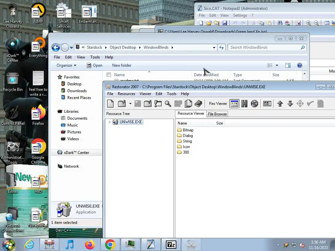Switch Res Viewer to hex mode (H icon)
The image size is (335, 251).
(244, 104)
